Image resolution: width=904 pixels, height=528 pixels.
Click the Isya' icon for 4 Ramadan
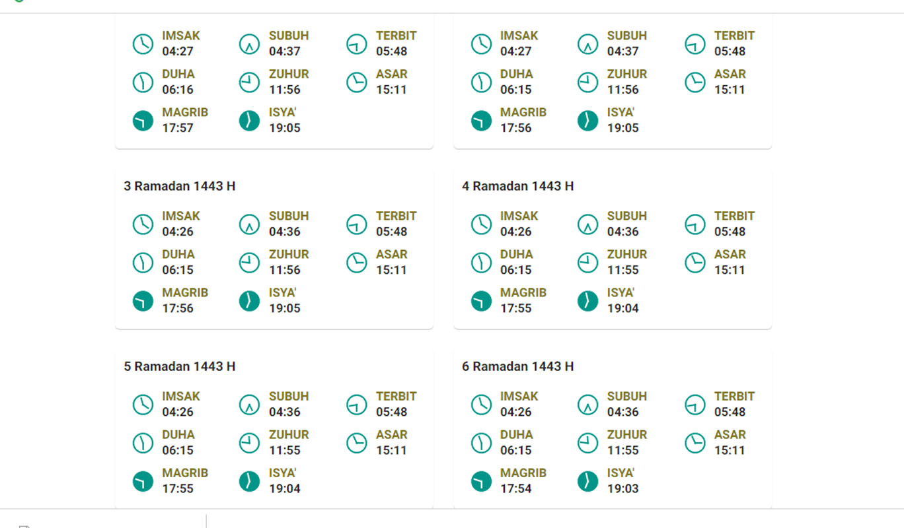tap(587, 301)
